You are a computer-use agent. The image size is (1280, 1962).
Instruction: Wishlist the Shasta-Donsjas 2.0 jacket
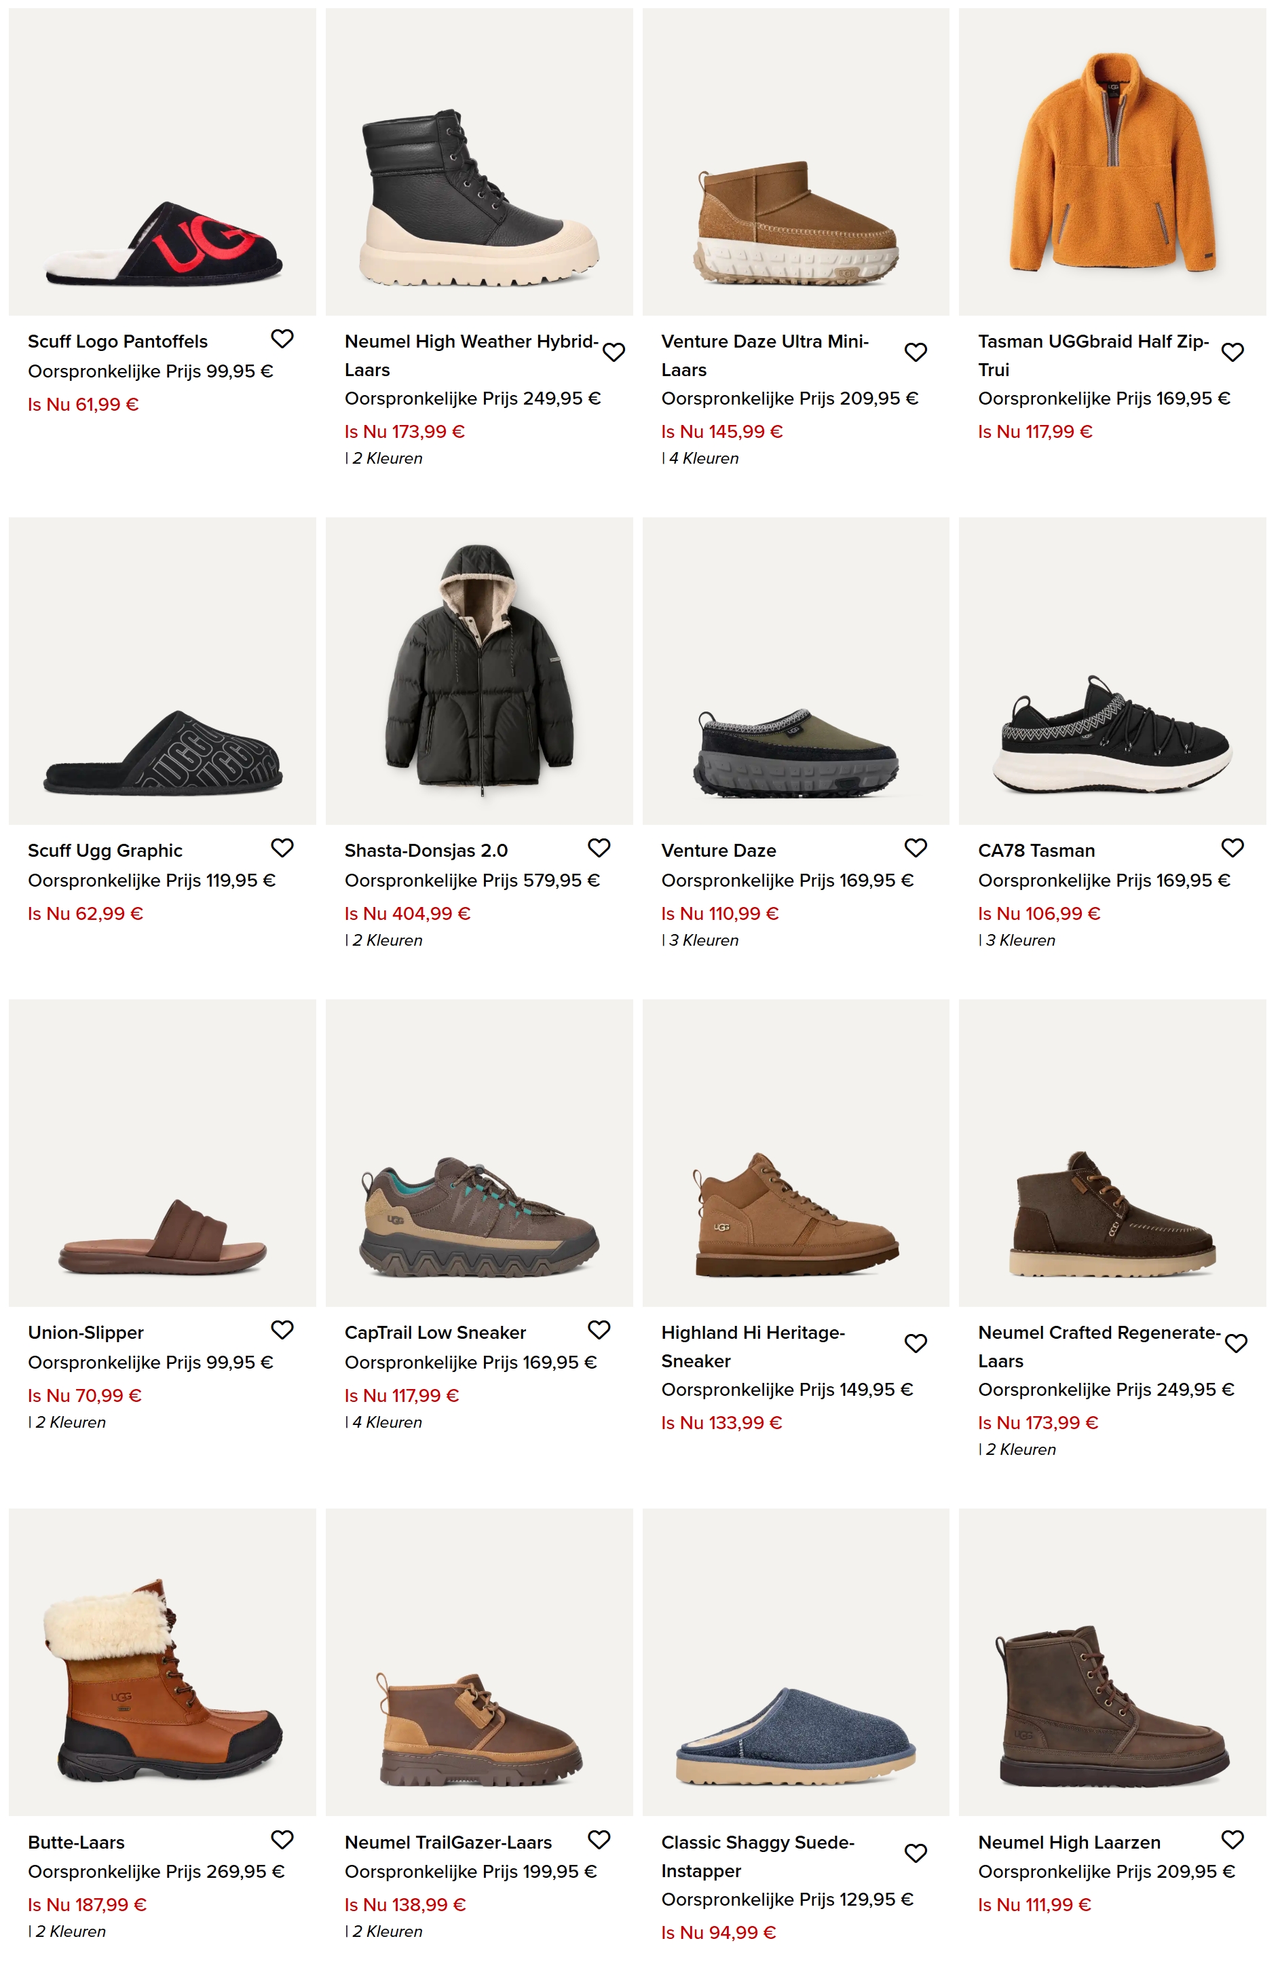pos(599,847)
